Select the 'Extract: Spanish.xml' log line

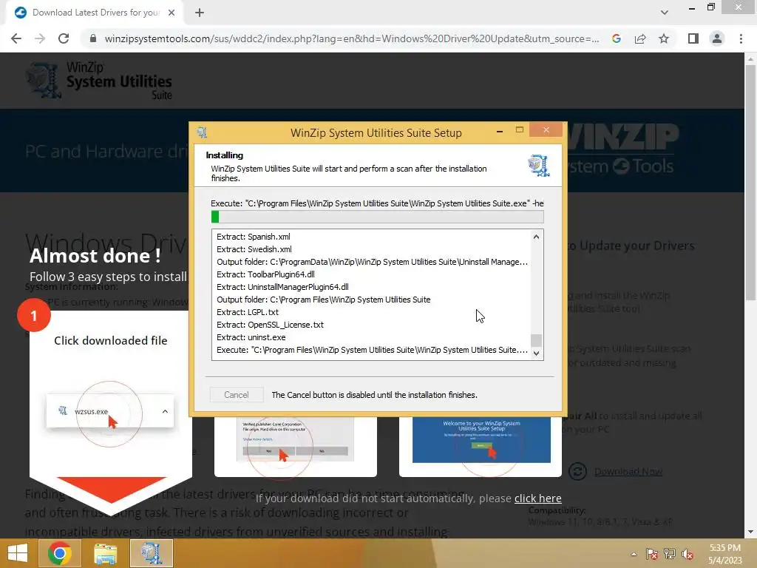pos(254,237)
